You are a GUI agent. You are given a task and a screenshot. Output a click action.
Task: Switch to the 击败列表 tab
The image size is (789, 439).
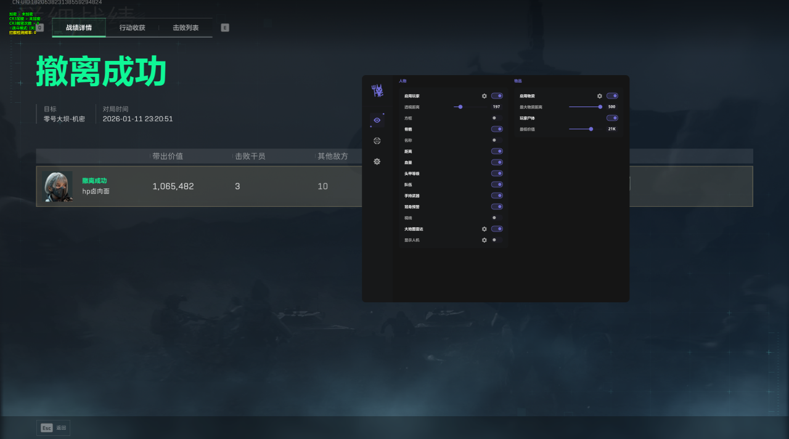(x=186, y=28)
